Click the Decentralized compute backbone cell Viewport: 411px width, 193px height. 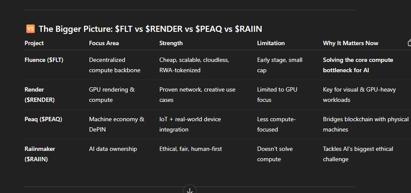pos(114,65)
